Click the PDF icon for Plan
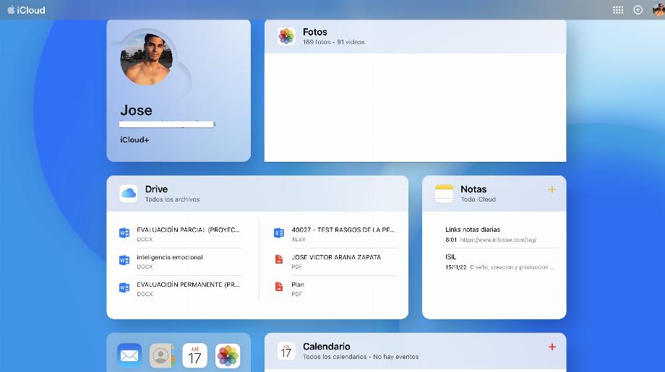 click(279, 287)
